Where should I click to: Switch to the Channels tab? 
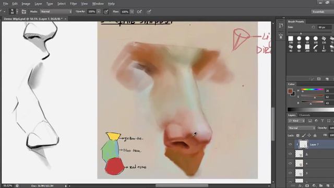tap(304, 115)
